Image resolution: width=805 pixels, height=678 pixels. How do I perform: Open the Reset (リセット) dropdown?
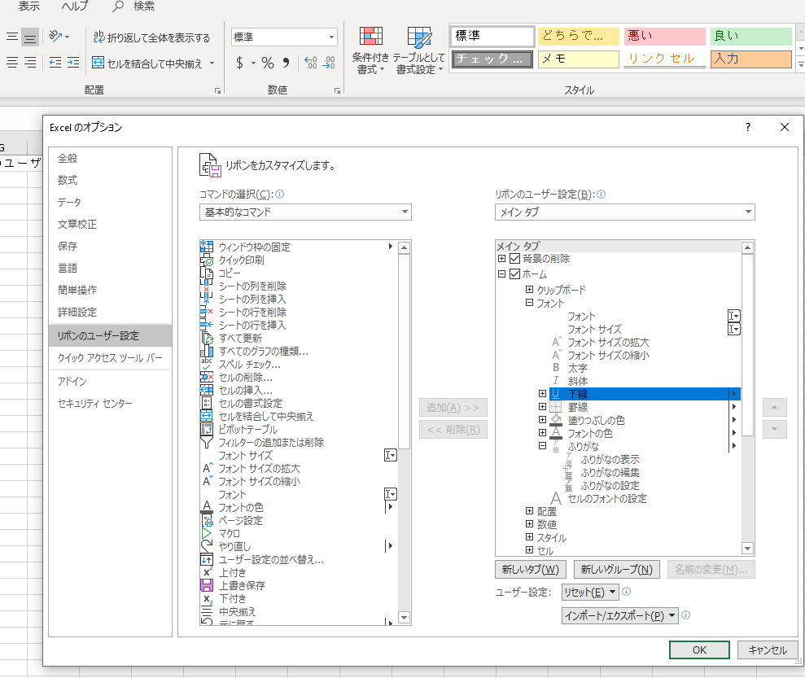(x=590, y=593)
